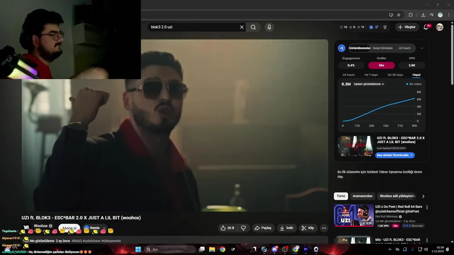This screenshot has height=255, width=454.
Task: Select 1st 28 days time range
Action: coord(395,75)
